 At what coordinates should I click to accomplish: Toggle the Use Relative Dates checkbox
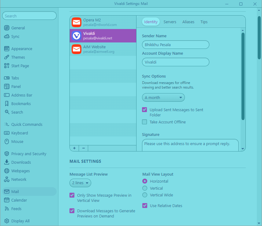pos(145,206)
